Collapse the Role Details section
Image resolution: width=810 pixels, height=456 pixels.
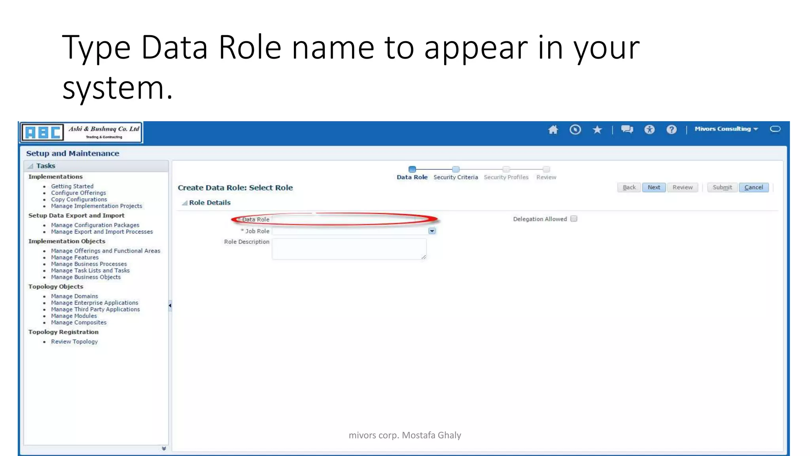(x=184, y=203)
